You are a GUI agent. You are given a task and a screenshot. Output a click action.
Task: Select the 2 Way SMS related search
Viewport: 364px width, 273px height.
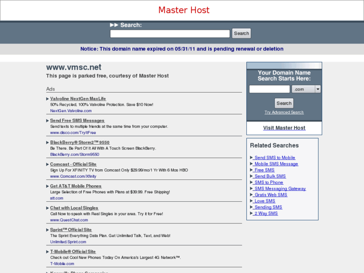[265, 213]
